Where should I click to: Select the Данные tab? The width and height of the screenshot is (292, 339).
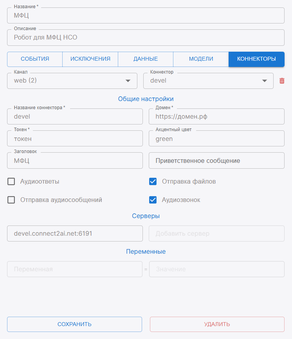(x=146, y=59)
